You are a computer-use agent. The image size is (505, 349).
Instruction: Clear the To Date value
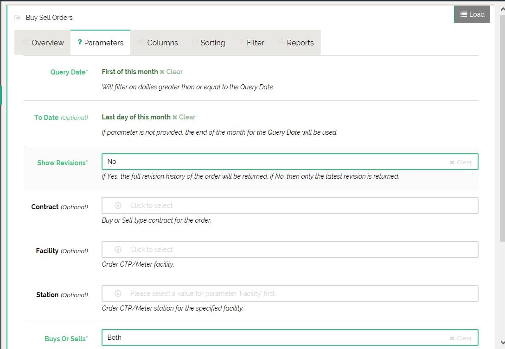click(x=184, y=117)
